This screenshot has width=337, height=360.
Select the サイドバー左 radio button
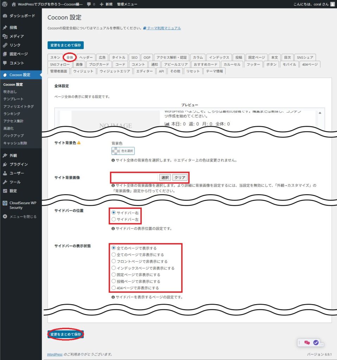[x=113, y=219]
